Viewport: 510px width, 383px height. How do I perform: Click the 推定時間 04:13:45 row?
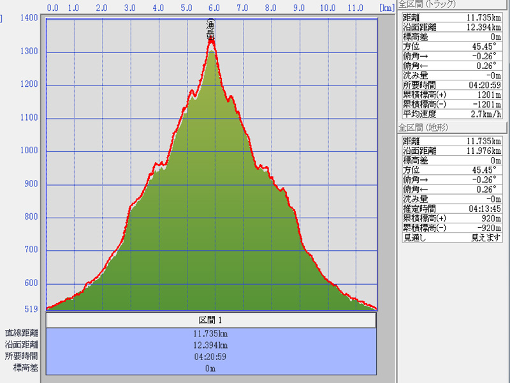coord(453,208)
